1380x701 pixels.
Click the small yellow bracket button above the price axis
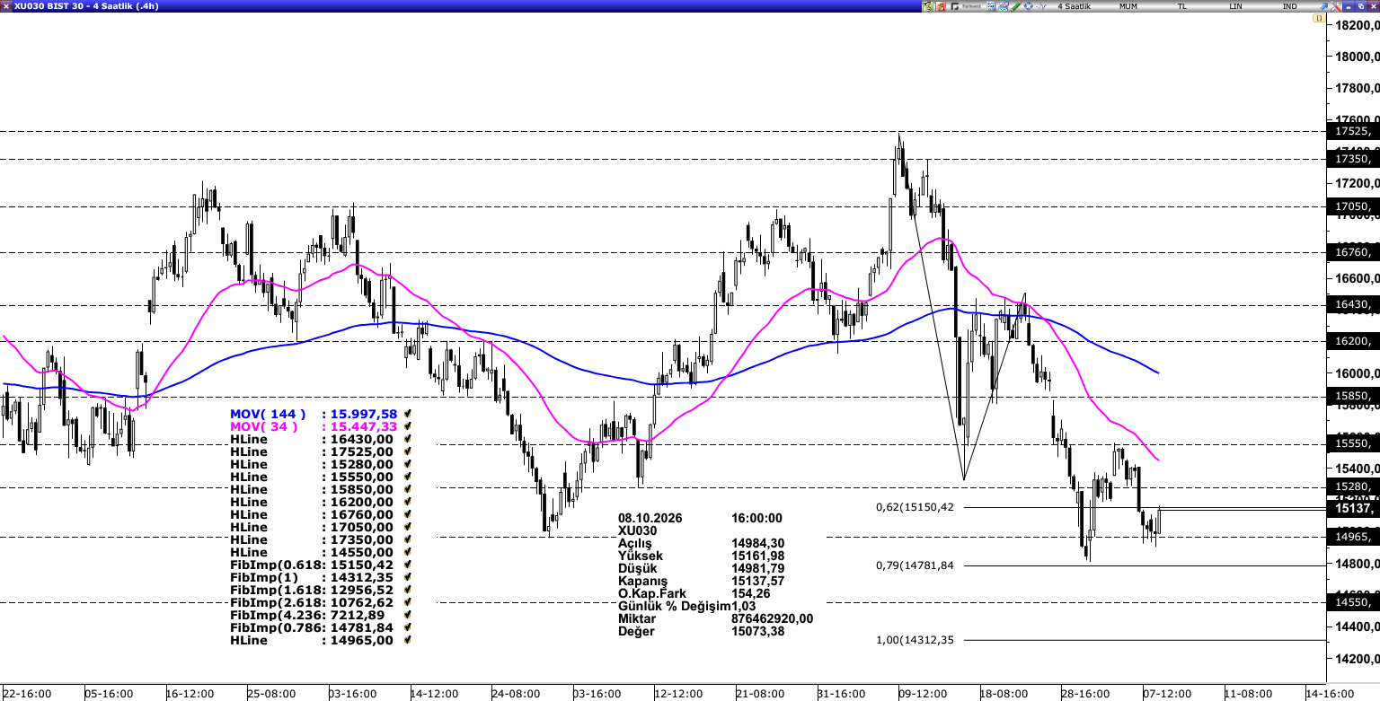coord(1318,18)
